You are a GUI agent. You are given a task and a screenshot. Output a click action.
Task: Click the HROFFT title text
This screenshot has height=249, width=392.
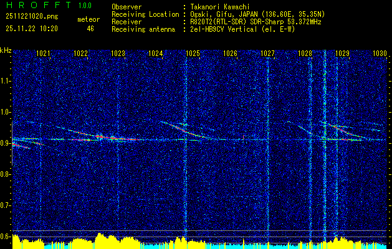pyautogui.click(x=39, y=5)
